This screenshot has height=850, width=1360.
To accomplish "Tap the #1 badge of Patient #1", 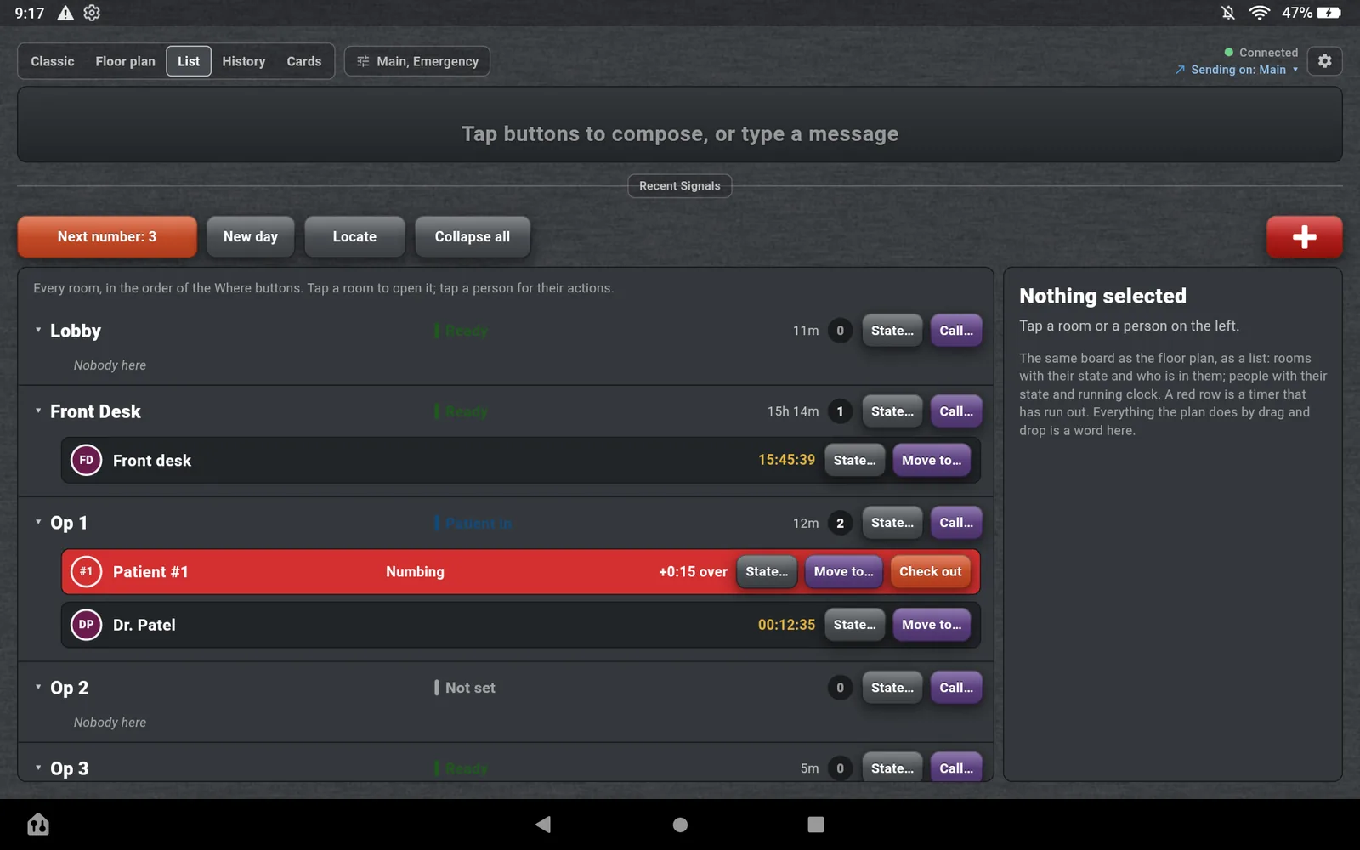I will [86, 572].
